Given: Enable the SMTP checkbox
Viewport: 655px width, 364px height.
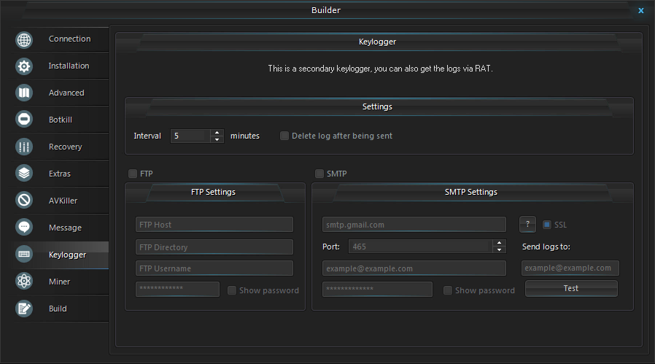Looking at the screenshot, I should tap(319, 174).
